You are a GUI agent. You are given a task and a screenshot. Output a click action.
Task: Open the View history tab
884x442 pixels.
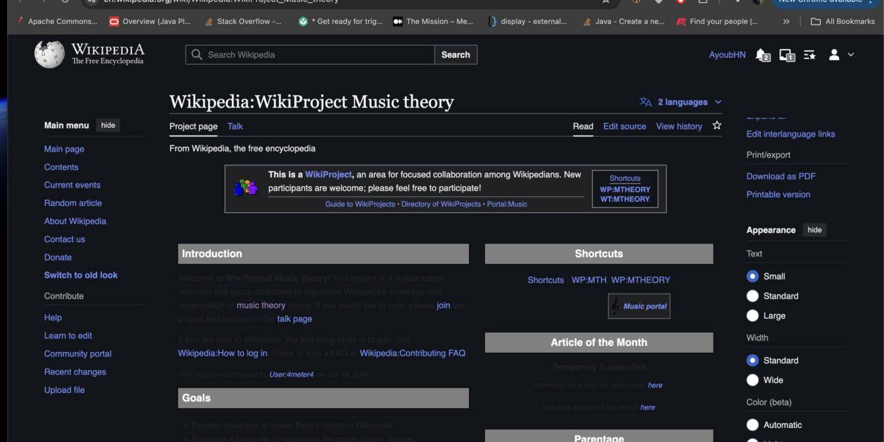[x=679, y=126]
